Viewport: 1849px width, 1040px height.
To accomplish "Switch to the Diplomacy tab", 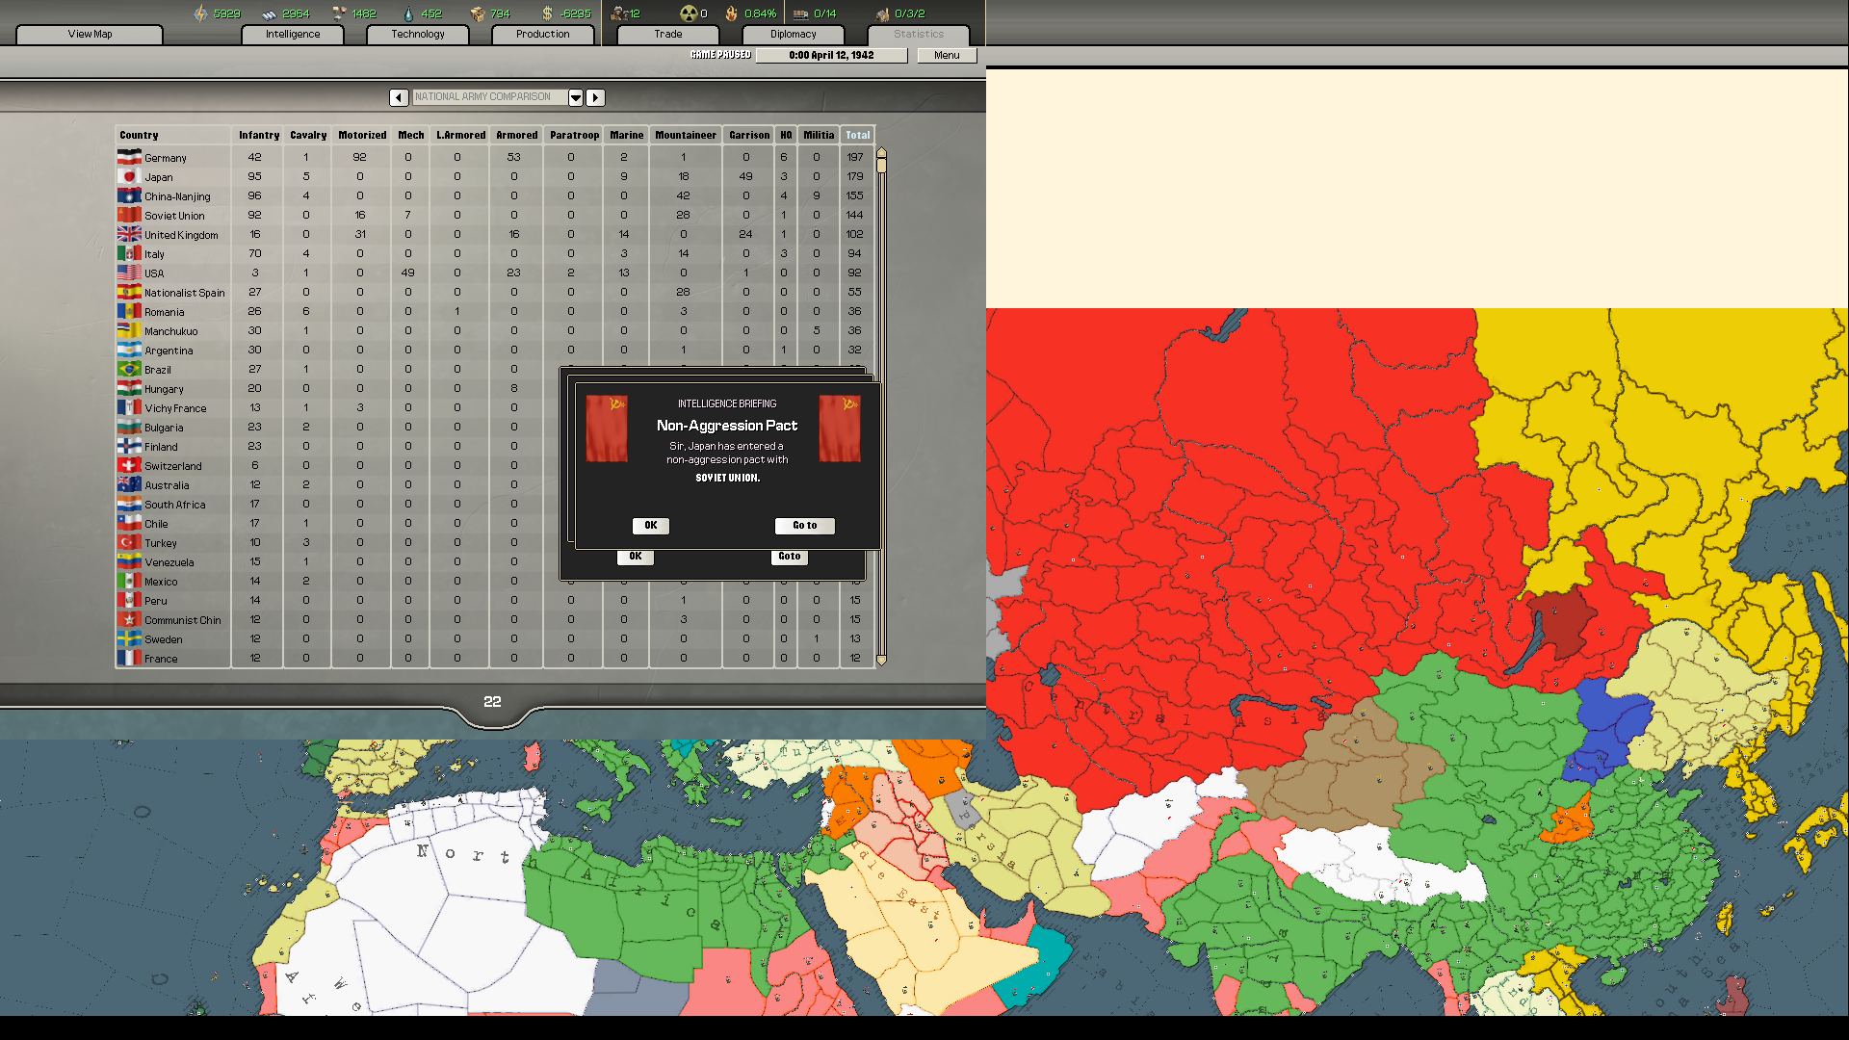I will 792,34.
